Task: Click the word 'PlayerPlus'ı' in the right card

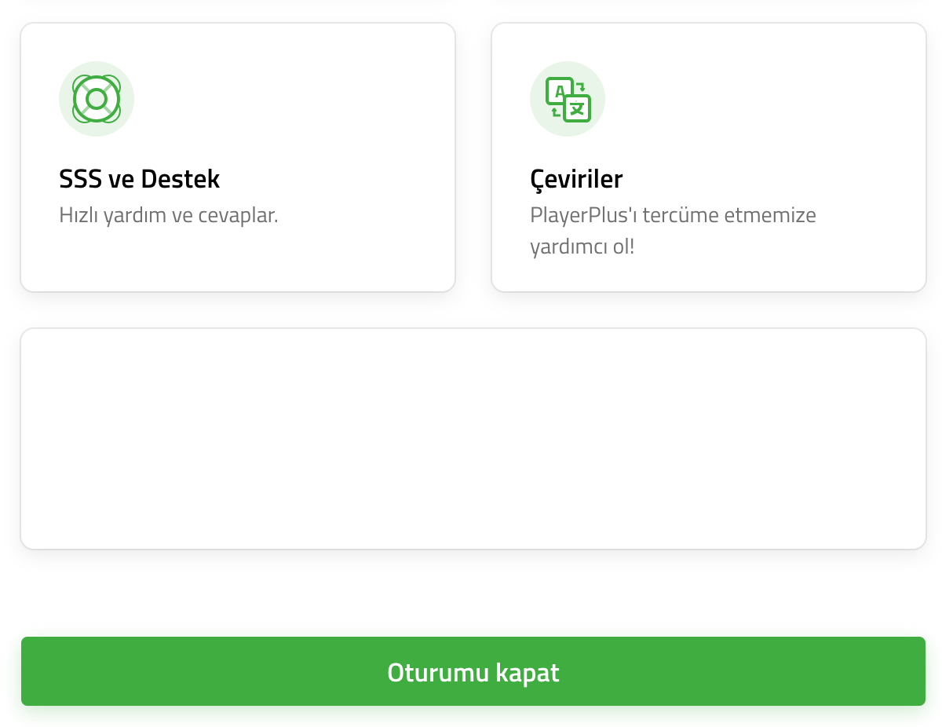Action: 582,215
